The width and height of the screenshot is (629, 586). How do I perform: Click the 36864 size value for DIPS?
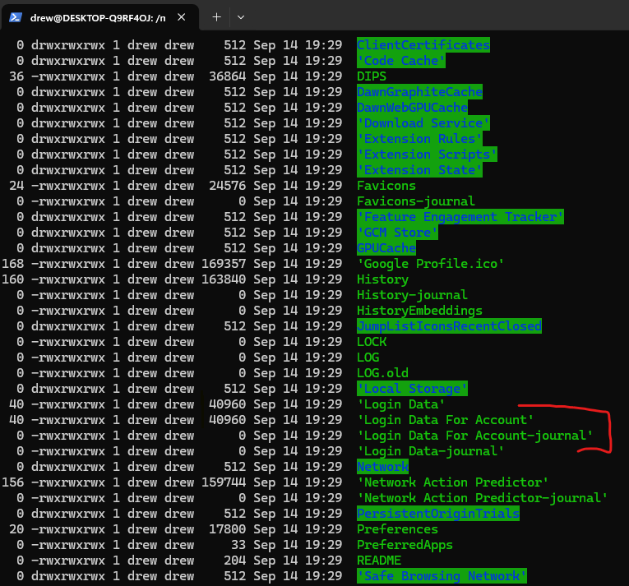point(228,76)
